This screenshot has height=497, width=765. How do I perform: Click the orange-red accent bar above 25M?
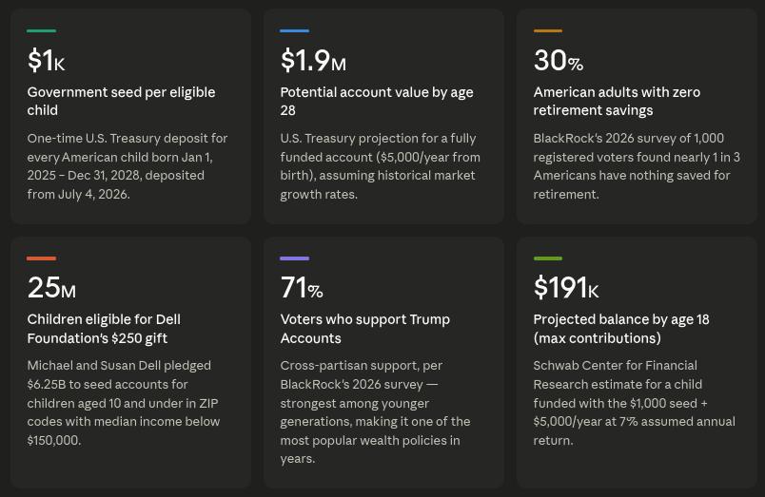41,258
